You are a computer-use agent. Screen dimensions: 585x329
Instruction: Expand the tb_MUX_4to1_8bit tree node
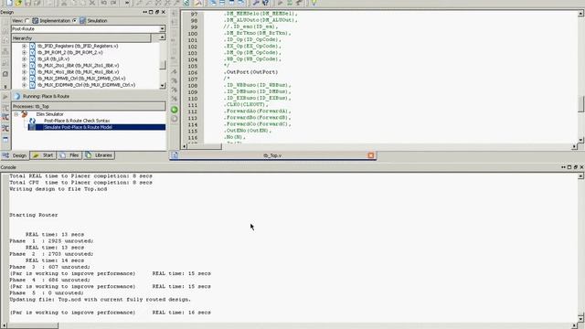[25, 72]
